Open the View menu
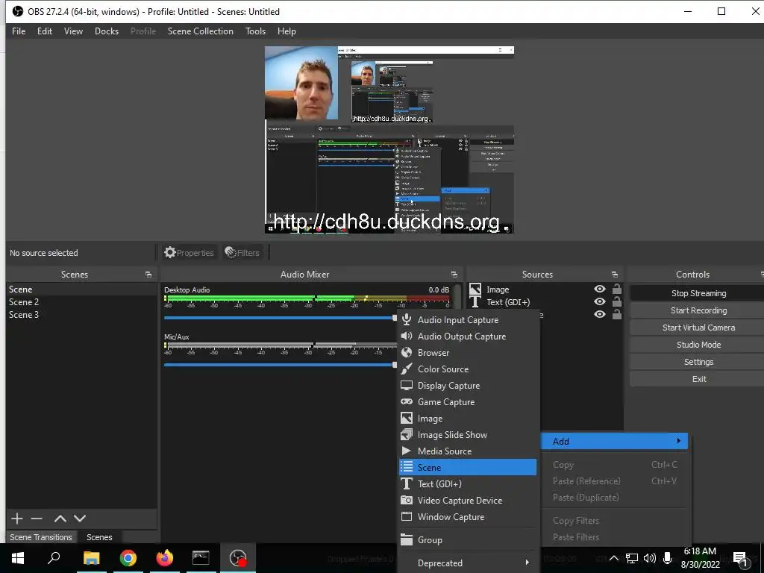 [x=73, y=31]
